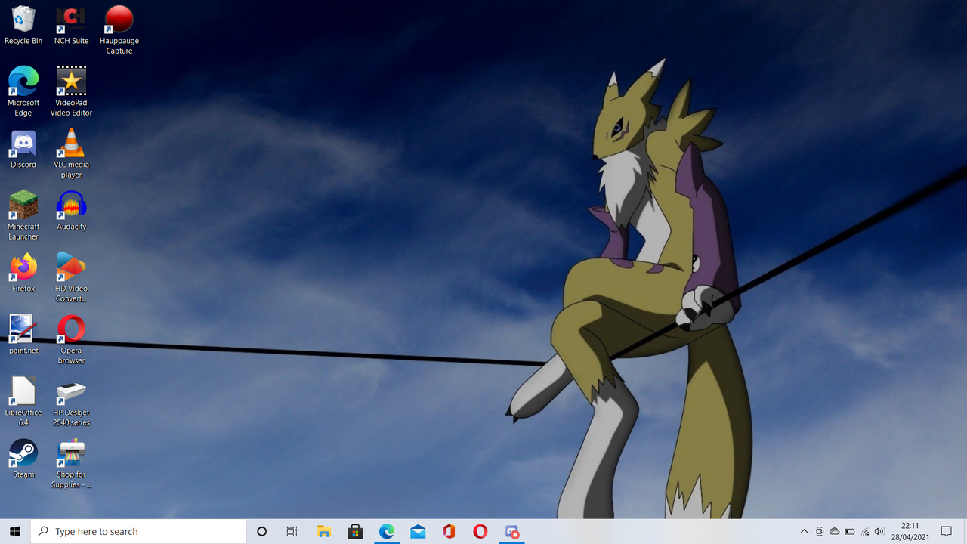This screenshot has height=544, width=967.
Task: Open Office from the taskbar
Action: click(x=449, y=531)
